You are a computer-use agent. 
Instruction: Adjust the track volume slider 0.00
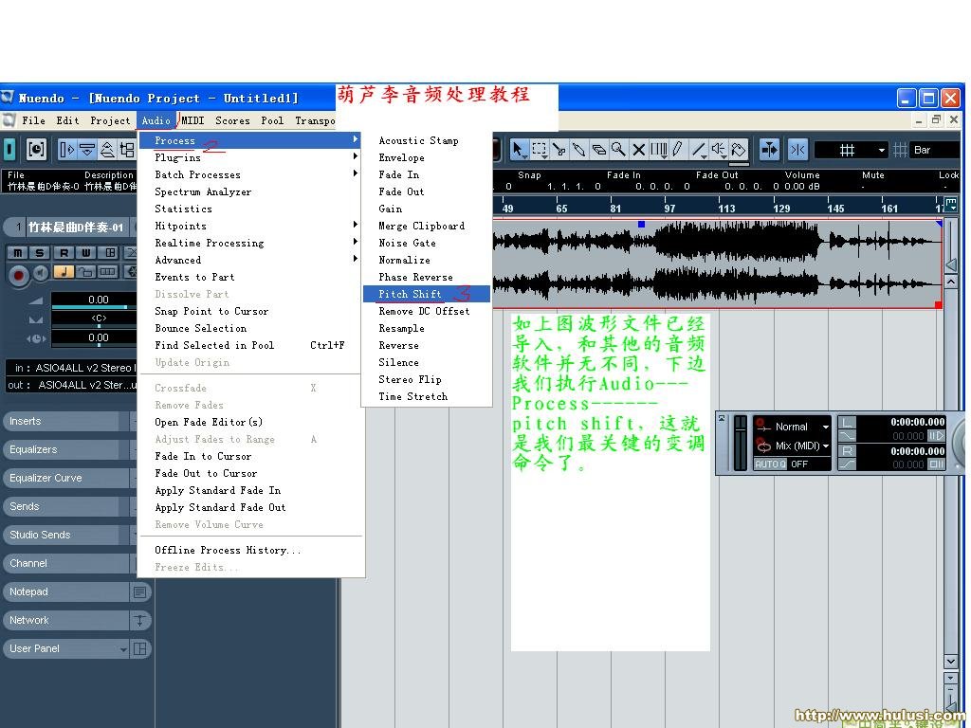(x=94, y=300)
